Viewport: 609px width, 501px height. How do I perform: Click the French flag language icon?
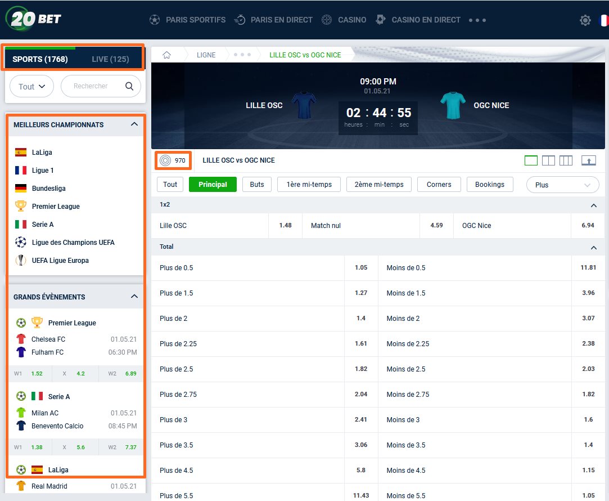coord(605,20)
